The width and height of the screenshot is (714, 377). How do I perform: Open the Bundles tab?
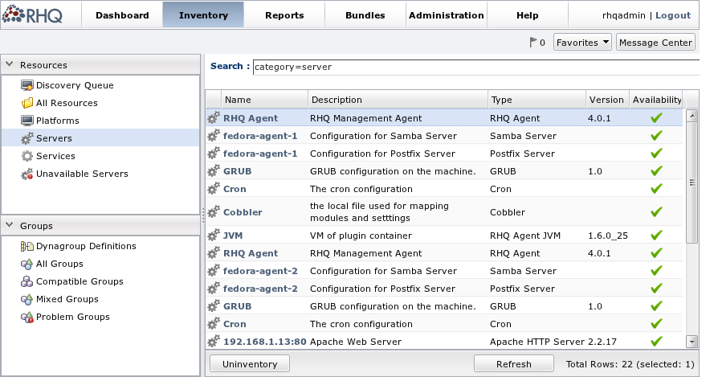point(365,15)
